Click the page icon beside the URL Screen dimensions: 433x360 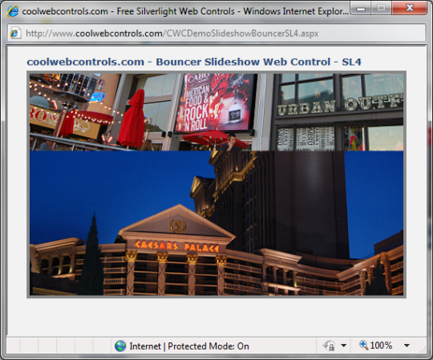coord(16,33)
